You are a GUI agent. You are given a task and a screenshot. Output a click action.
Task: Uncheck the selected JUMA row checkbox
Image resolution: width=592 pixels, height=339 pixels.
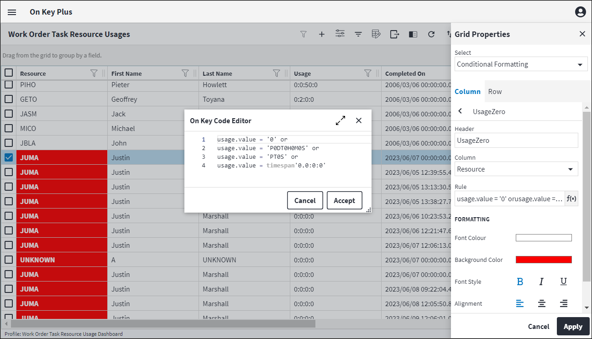9,157
